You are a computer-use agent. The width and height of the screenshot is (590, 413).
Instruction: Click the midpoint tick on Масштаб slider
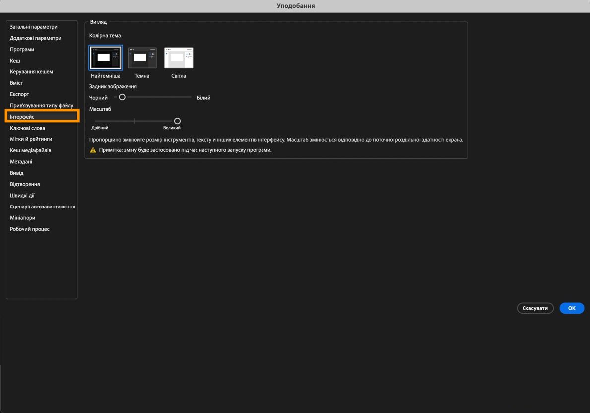134,121
